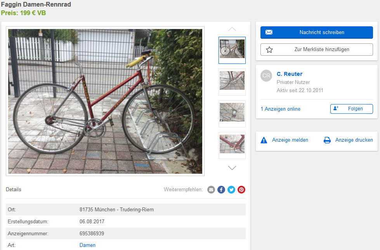380x250 pixels.
Task: Click the CR seller avatar
Action: pyautogui.click(x=266, y=75)
